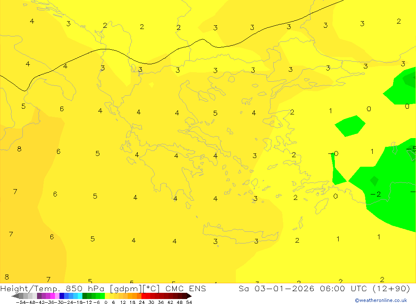Click the isolated small green hexagon area
This screenshot has height=304, width=416.
coord(350,126)
